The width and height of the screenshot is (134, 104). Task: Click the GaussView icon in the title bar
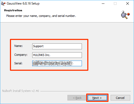click(3, 3)
